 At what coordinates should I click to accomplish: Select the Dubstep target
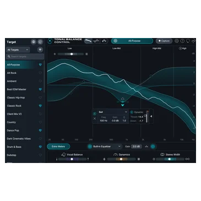[x=25, y=155]
